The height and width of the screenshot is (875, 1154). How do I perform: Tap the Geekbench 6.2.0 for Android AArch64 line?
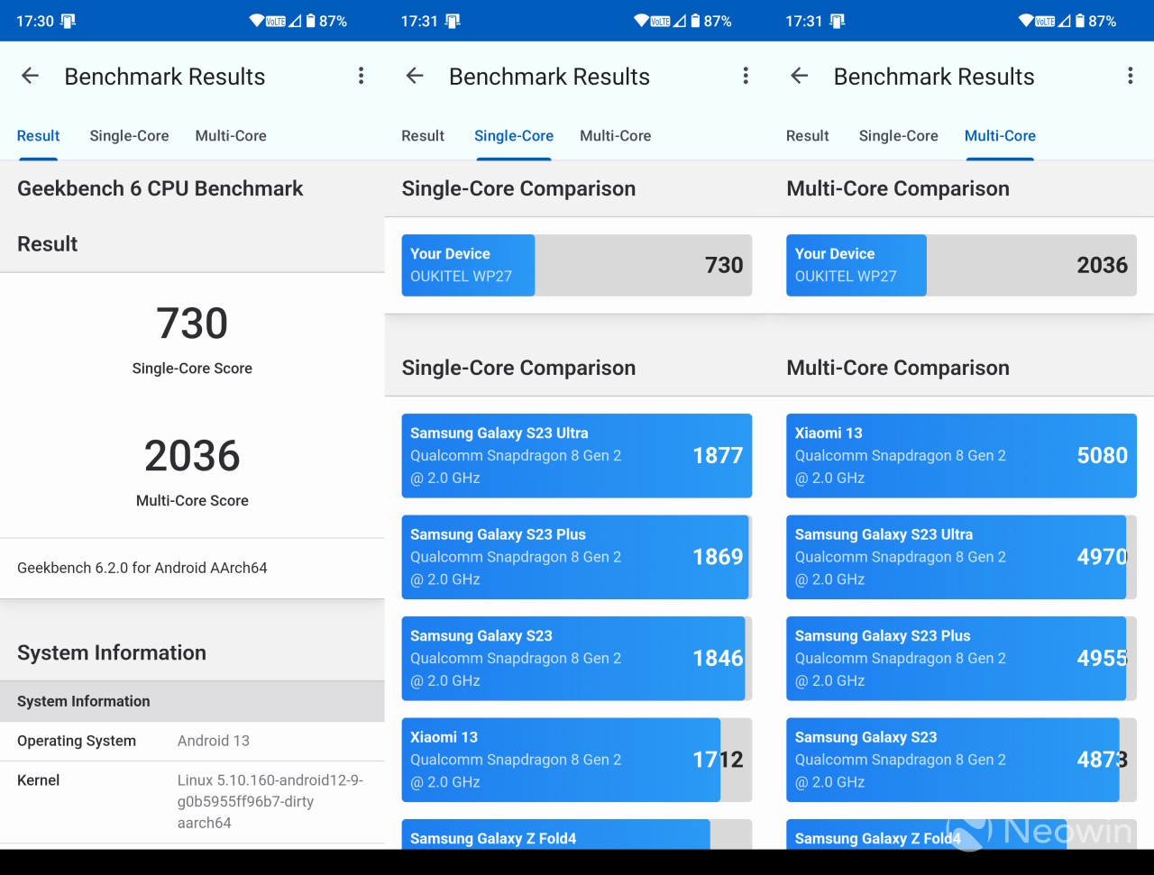coord(142,568)
